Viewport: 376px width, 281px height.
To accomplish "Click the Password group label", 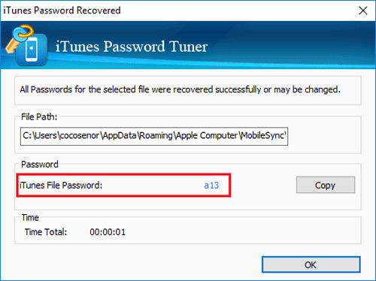I will 40,165.
